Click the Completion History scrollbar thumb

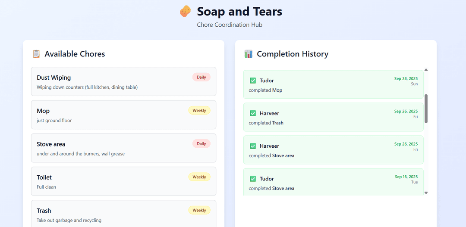[426, 109]
